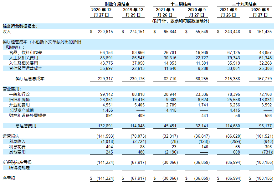Image resolution: width=277 pixels, height=186 pixels.
Task: Select the 人工及相关费用 row label
Action: [23, 58]
